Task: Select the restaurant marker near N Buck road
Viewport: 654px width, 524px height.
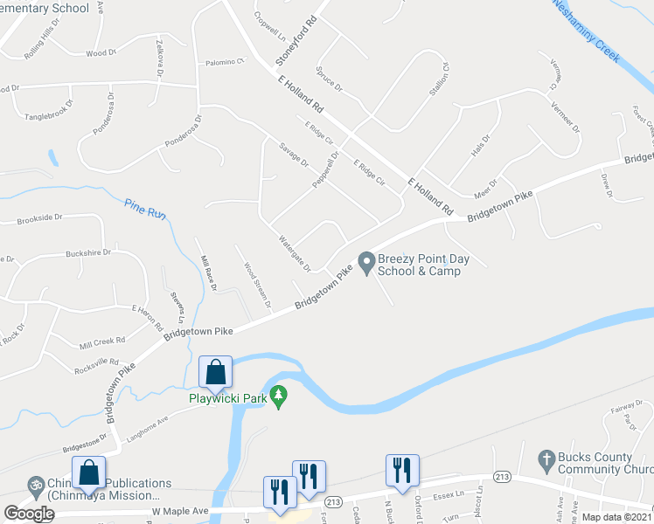Action: pyautogui.click(x=402, y=472)
